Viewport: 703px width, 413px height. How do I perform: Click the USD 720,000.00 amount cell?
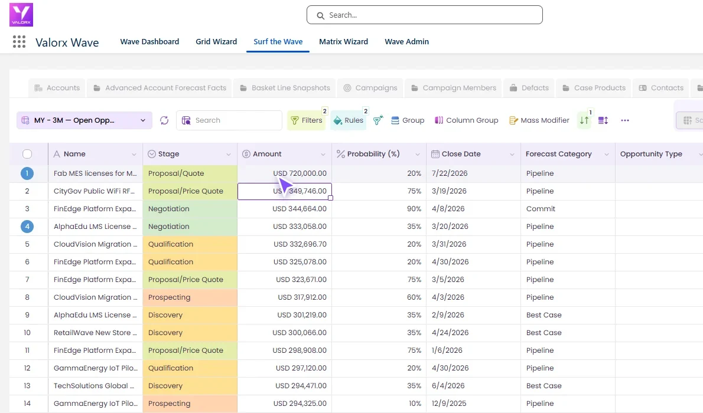pyautogui.click(x=285, y=173)
